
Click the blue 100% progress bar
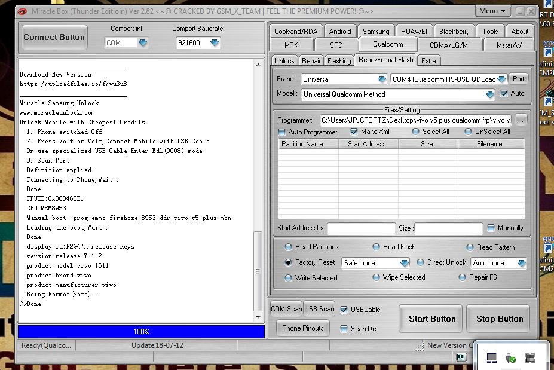pos(141,332)
